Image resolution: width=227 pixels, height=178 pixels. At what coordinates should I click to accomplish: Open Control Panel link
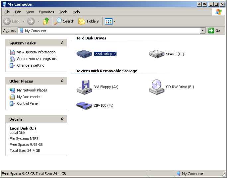tap(28, 103)
